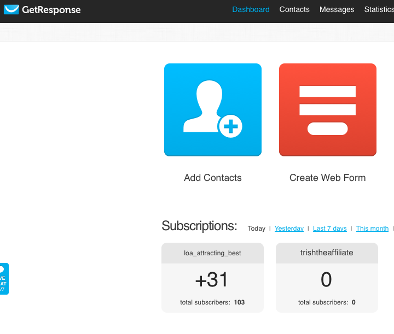Click the Subscriptions heading
Screen dimensions: 394x334
coord(199,226)
